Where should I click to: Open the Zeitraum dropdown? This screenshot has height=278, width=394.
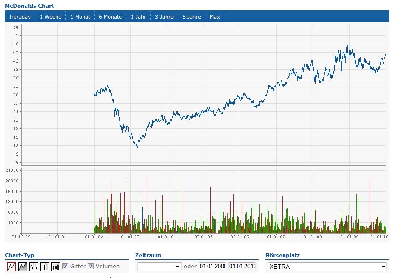pyautogui.click(x=159, y=266)
